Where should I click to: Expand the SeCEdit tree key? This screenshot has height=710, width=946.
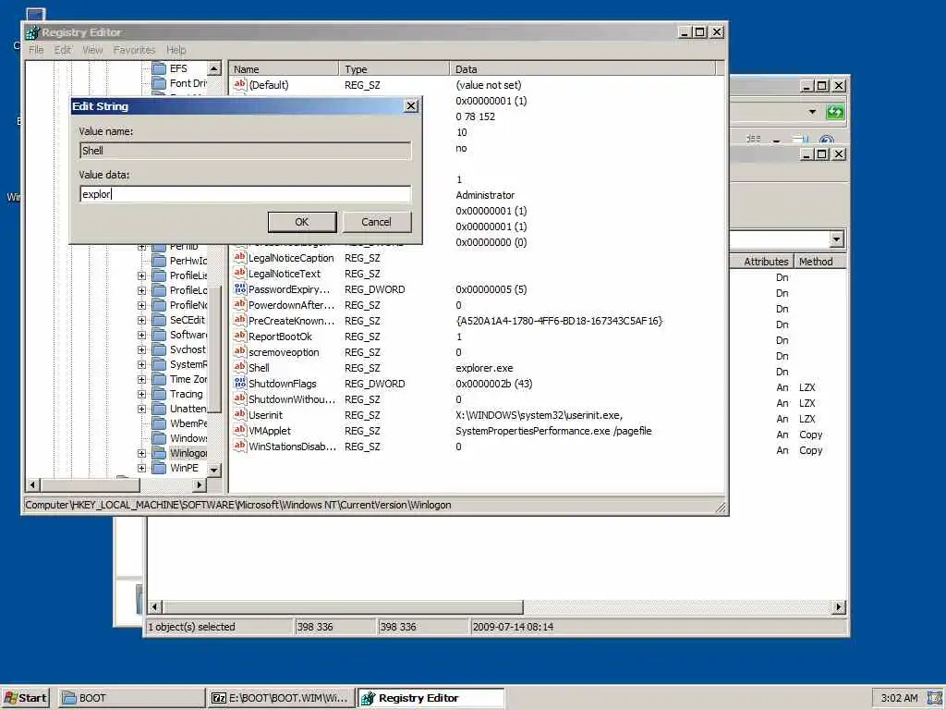click(x=141, y=320)
